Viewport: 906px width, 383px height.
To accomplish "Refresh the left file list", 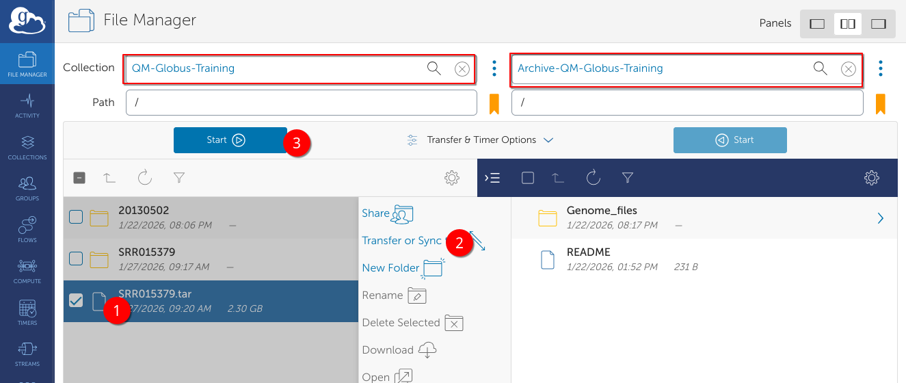I will click(144, 178).
